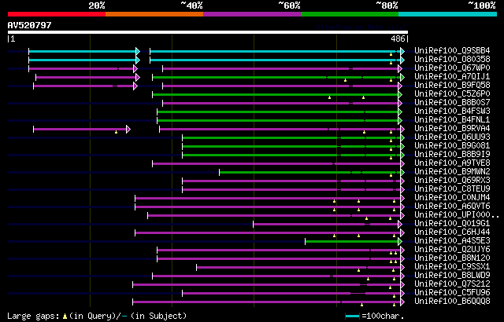The image size is (504, 322).
Task: Select the UniRef100_Q2UJY6 label
Action: (452, 250)
